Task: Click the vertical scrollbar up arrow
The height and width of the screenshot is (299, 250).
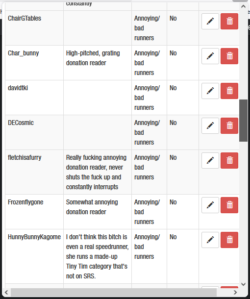Action: point(243,6)
